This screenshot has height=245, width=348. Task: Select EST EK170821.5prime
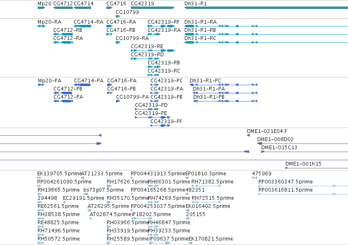pyautogui.click(x=211, y=239)
